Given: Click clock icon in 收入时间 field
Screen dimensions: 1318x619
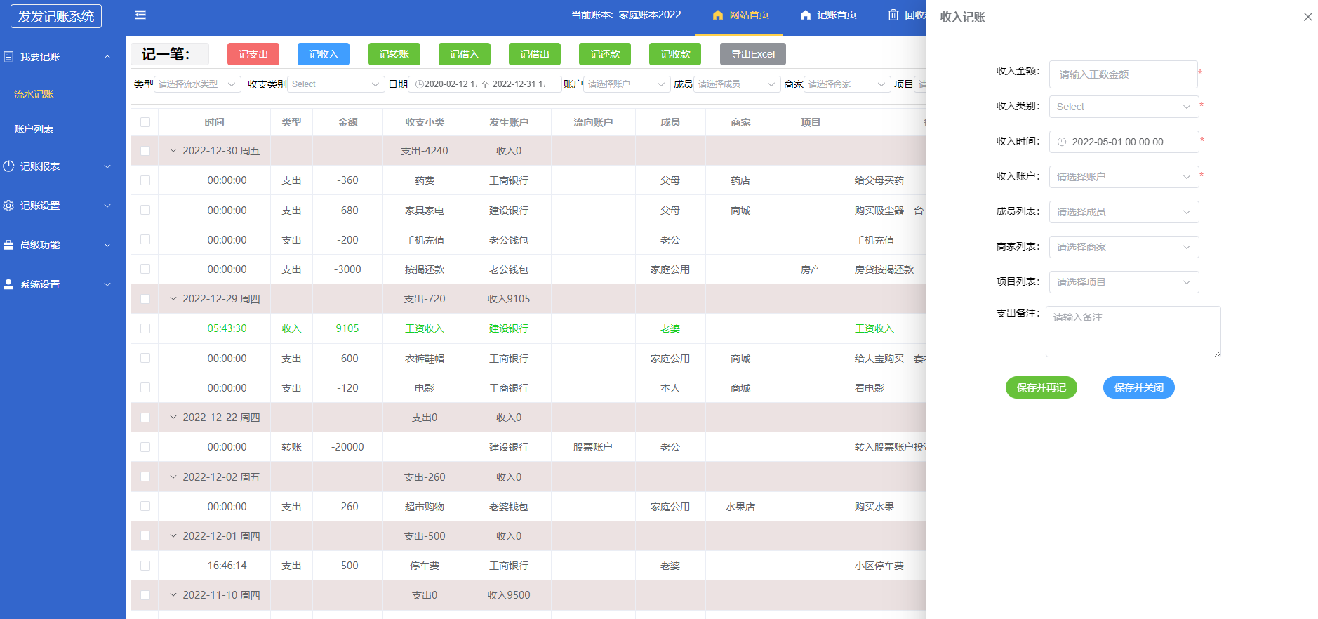Looking at the screenshot, I should coord(1062,142).
